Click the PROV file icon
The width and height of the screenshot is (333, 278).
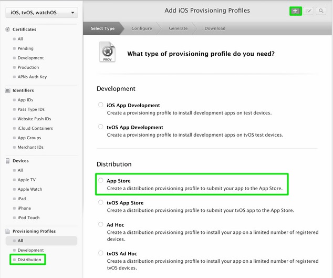point(107,52)
